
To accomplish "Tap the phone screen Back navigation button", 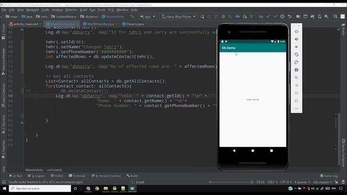I will coord(234,151).
